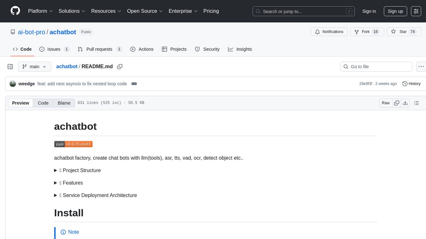The image size is (426, 239).
Task: Open the Projects tab
Action: click(174, 49)
